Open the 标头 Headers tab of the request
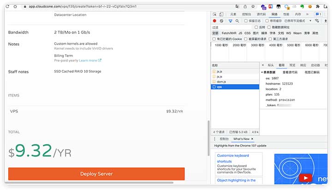Viewport: 332px width, 190px height. [271, 65]
